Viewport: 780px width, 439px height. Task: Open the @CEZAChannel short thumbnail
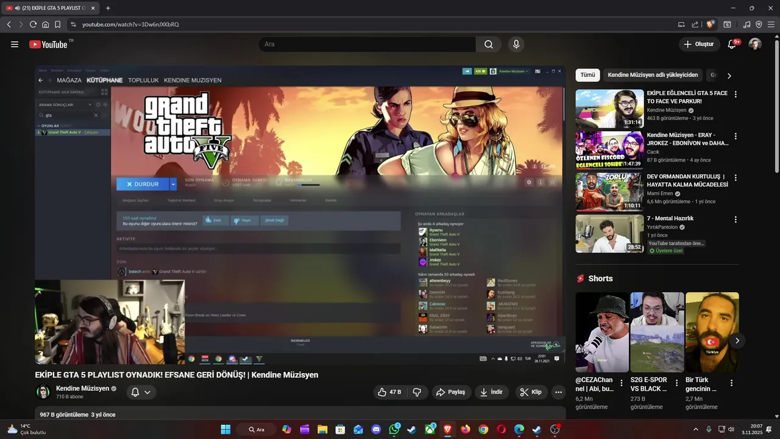pos(602,332)
